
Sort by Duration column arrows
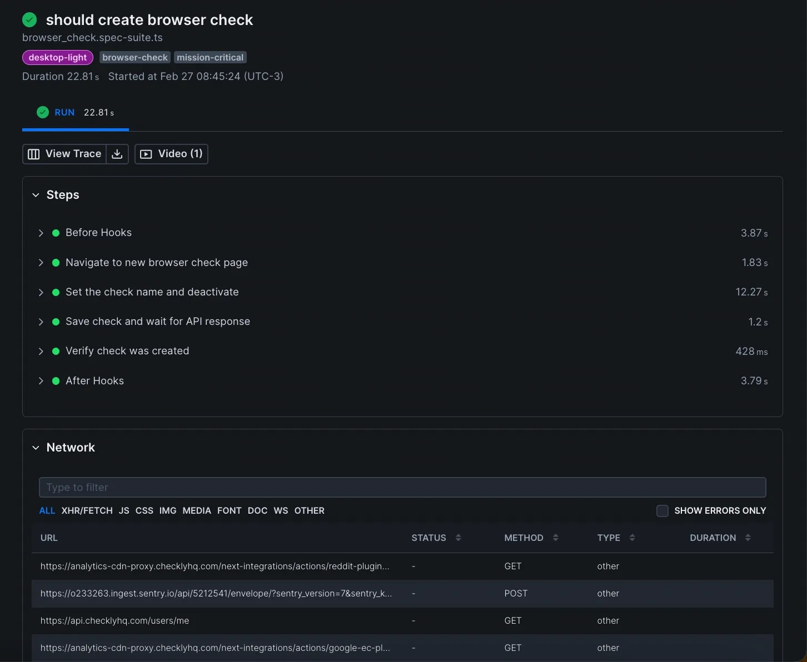(748, 538)
